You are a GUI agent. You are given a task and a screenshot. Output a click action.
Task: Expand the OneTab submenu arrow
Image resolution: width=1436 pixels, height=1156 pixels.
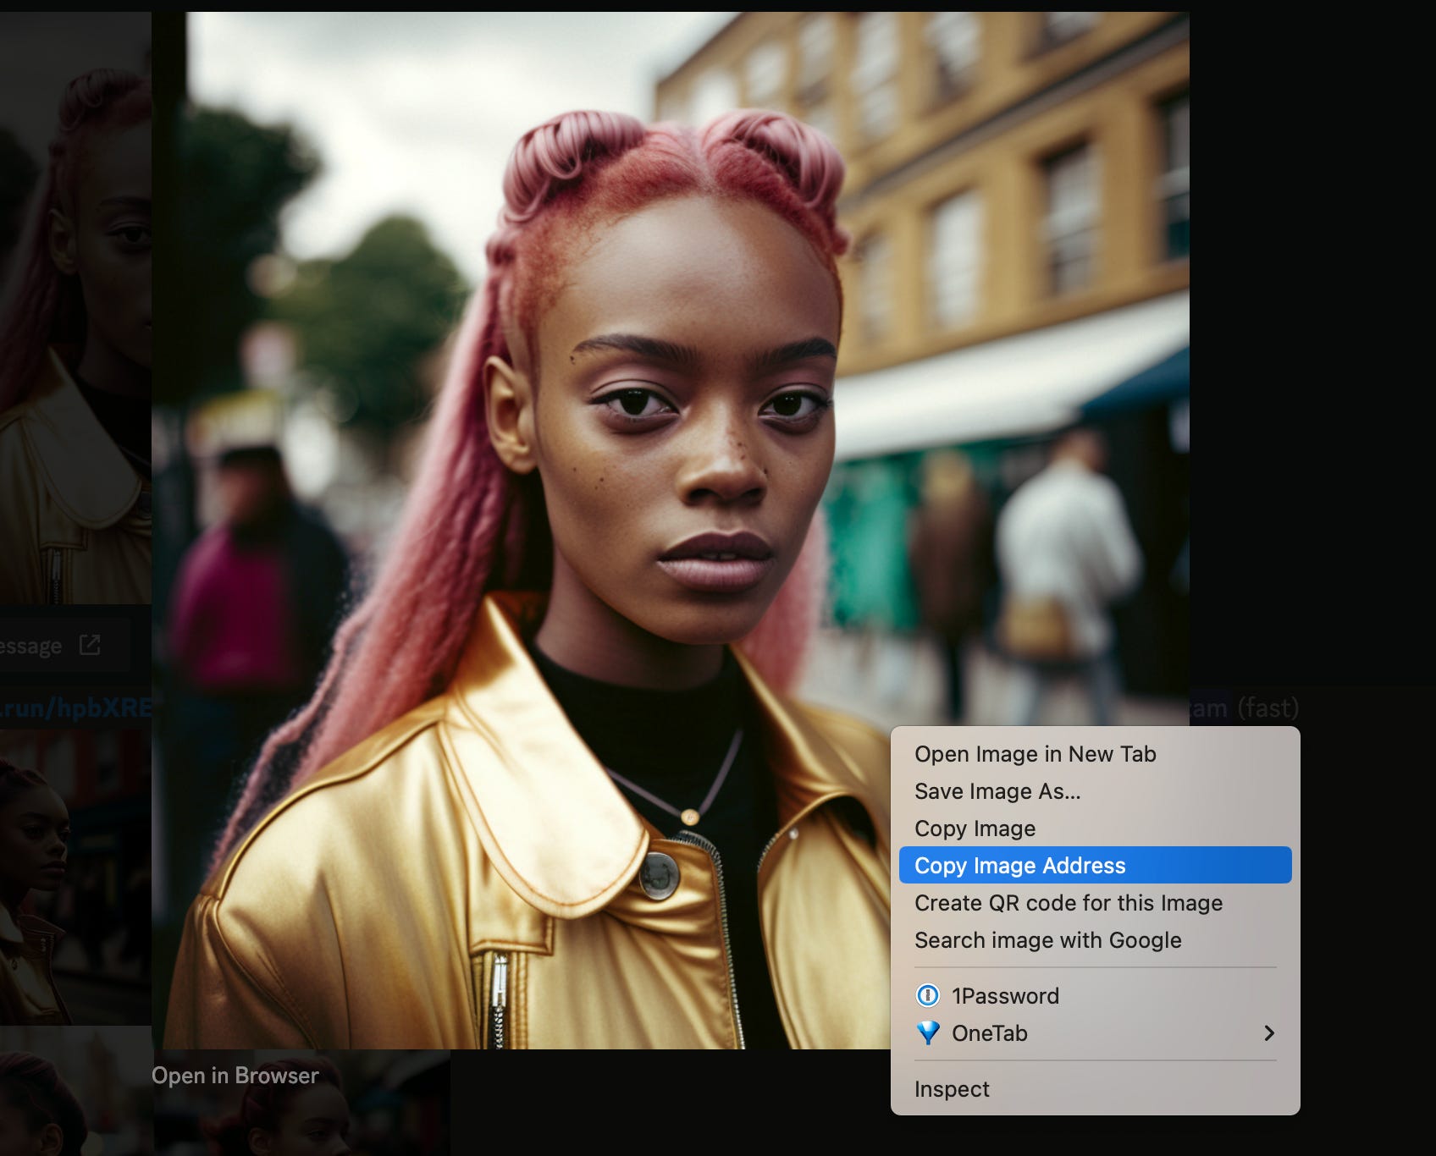point(1268,1033)
